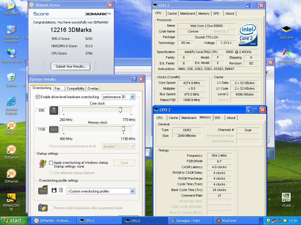Delete the overclocking profile trash icon

pyautogui.click(x=61, y=190)
